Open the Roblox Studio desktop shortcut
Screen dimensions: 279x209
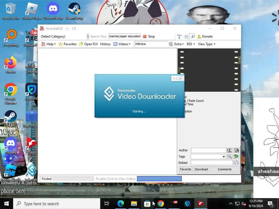click(11, 172)
